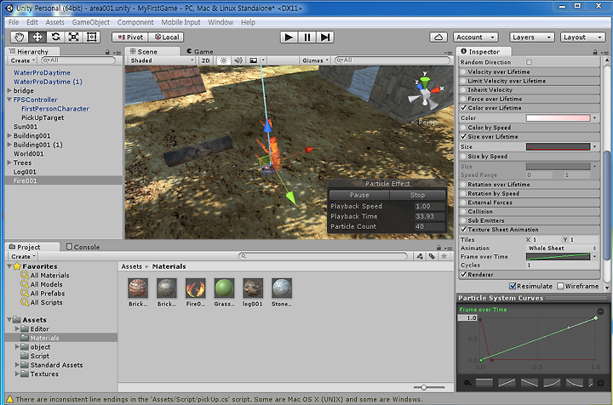Toggle the Local button
The width and height of the screenshot is (613, 405).
click(x=166, y=37)
